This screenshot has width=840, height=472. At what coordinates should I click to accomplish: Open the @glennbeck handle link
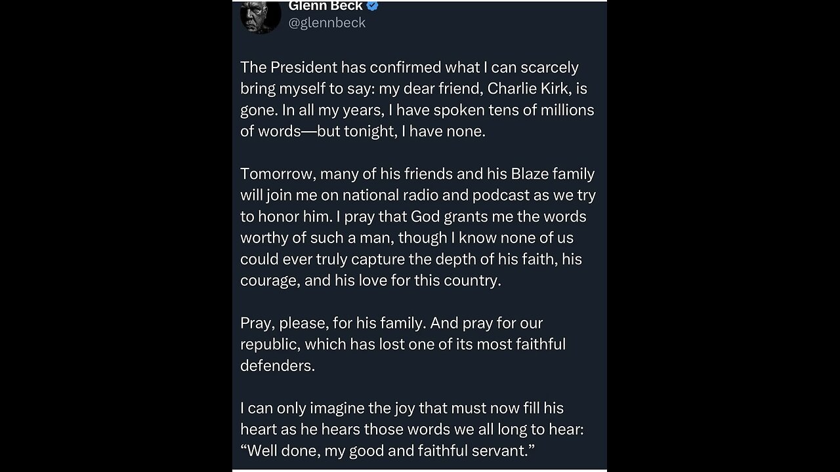pyautogui.click(x=327, y=23)
